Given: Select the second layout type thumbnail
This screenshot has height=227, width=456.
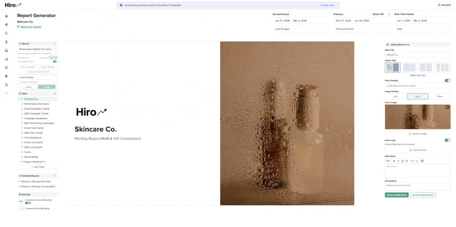Looking at the screenshot, I should tap(409, 67).
